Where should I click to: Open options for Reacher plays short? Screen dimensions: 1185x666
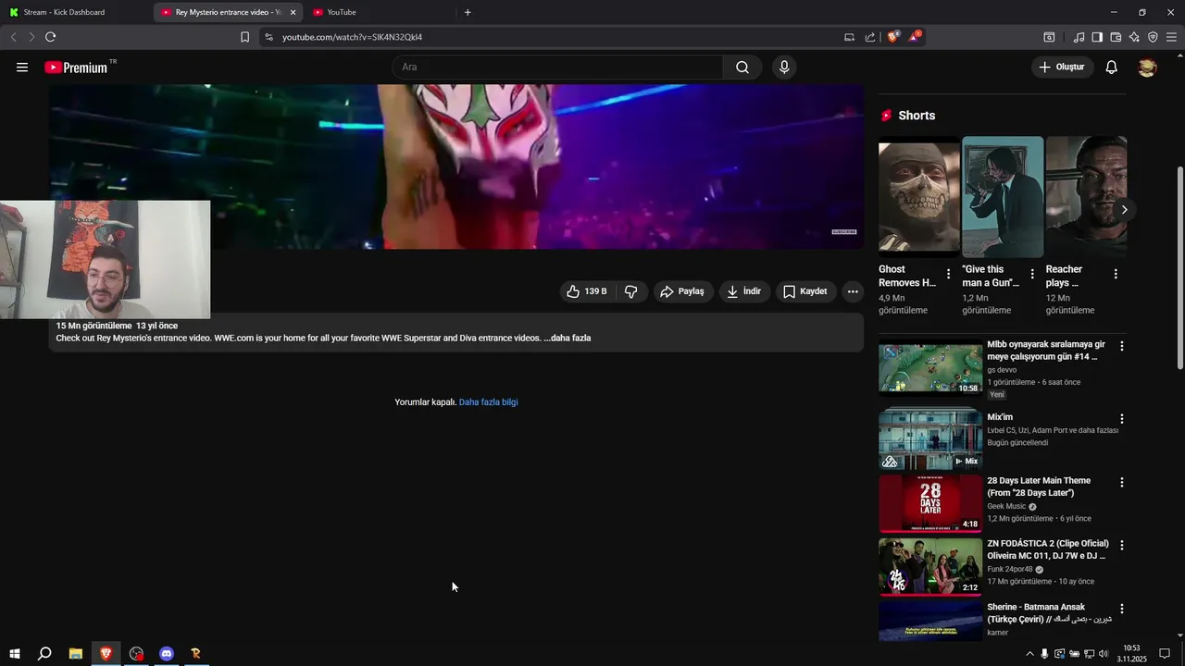[1116, 274]
